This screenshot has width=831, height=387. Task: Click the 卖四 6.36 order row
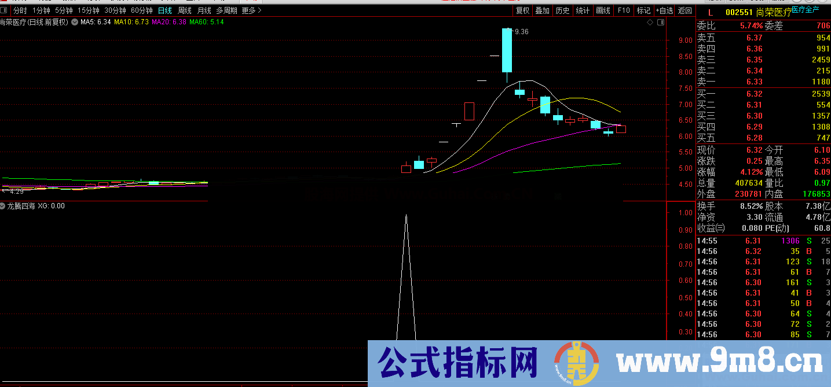pyautogui.click(x=763, y=49)
